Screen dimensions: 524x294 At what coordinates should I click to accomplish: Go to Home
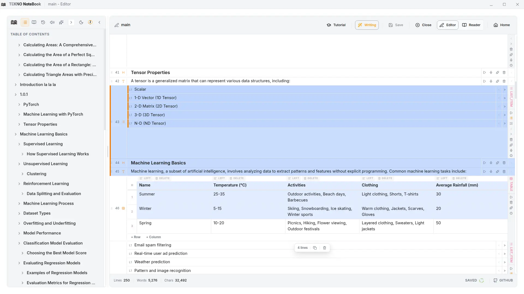pos(502,25)
